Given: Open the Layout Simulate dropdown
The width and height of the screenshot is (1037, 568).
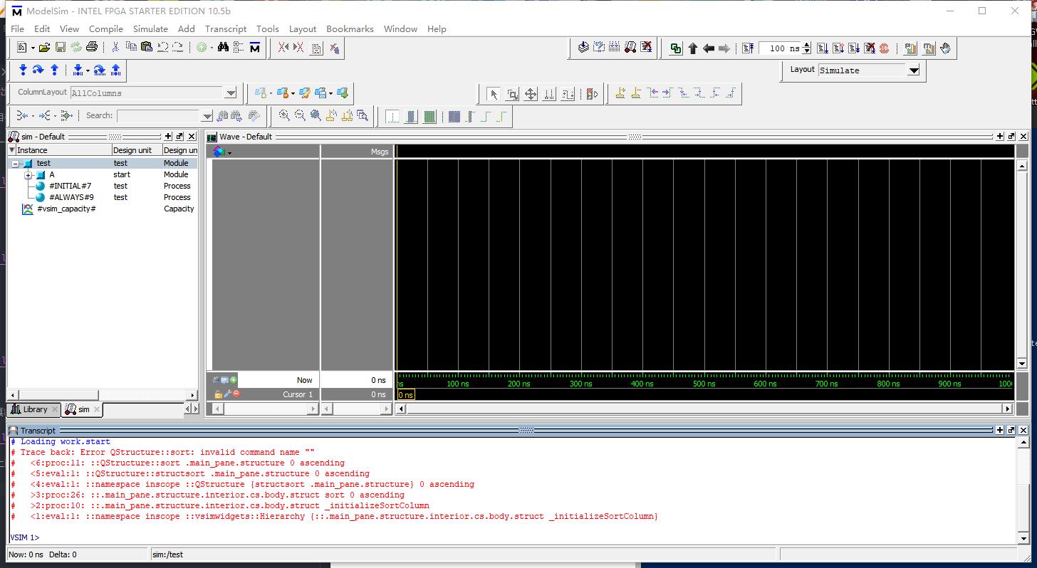Looking at the screenshot, I should click(x=914, y=70).
